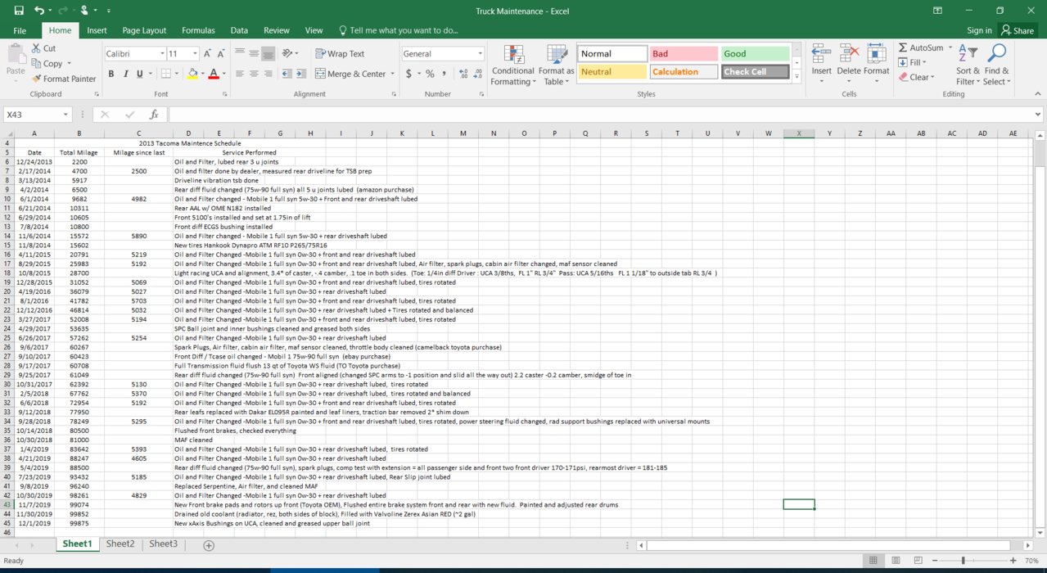This screenshot has width=1047, height=573.
Task: Open the font size dropdown
Action: tap(196, 53)
